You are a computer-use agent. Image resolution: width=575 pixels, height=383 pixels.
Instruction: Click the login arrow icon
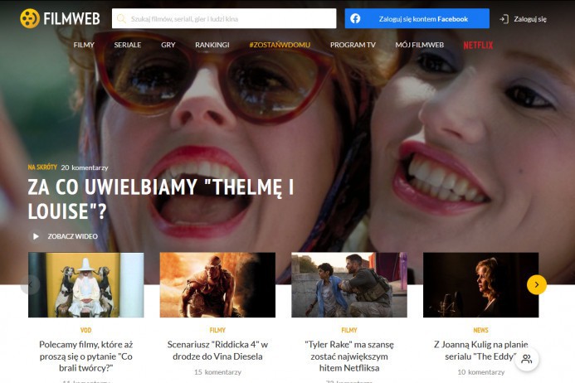click(x=504, y=19)
